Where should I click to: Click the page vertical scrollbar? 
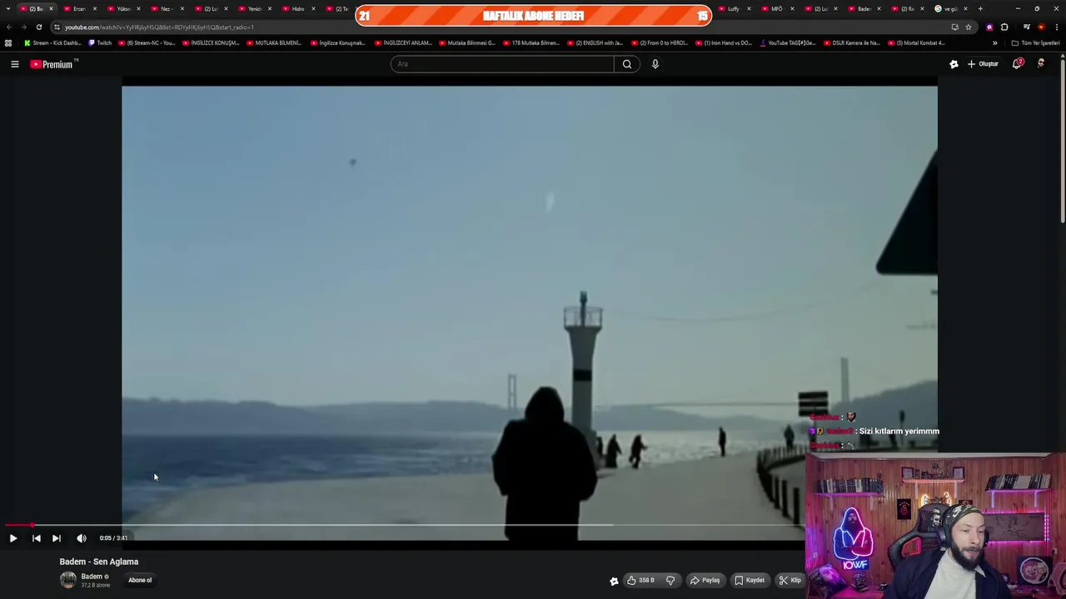[1063, 140]
